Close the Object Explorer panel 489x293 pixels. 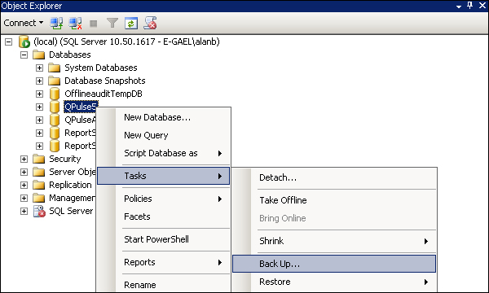[x=482, y=6]
